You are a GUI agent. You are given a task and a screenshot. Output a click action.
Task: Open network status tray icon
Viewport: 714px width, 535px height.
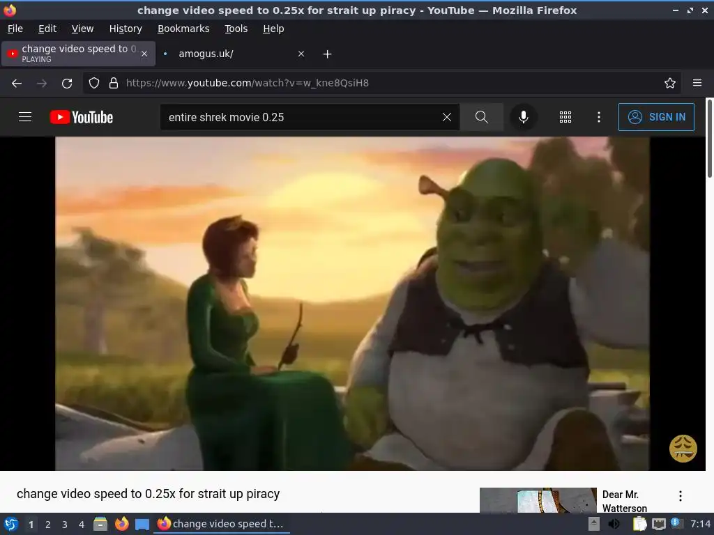(658, 524)
